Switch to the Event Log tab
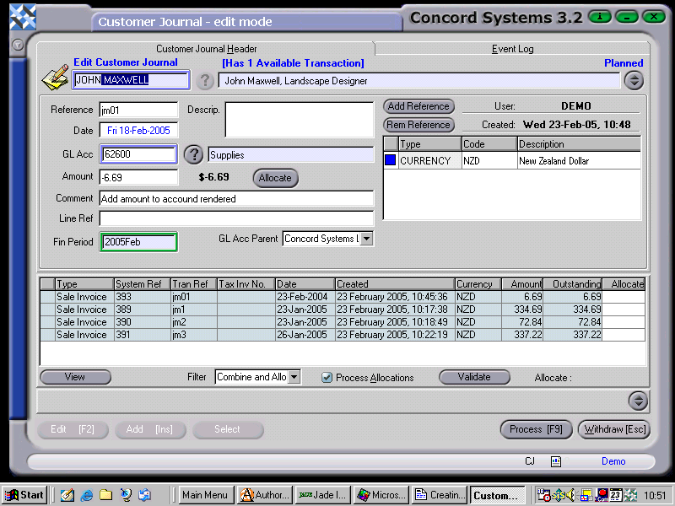Screen dimensions: 675x506 512,49
